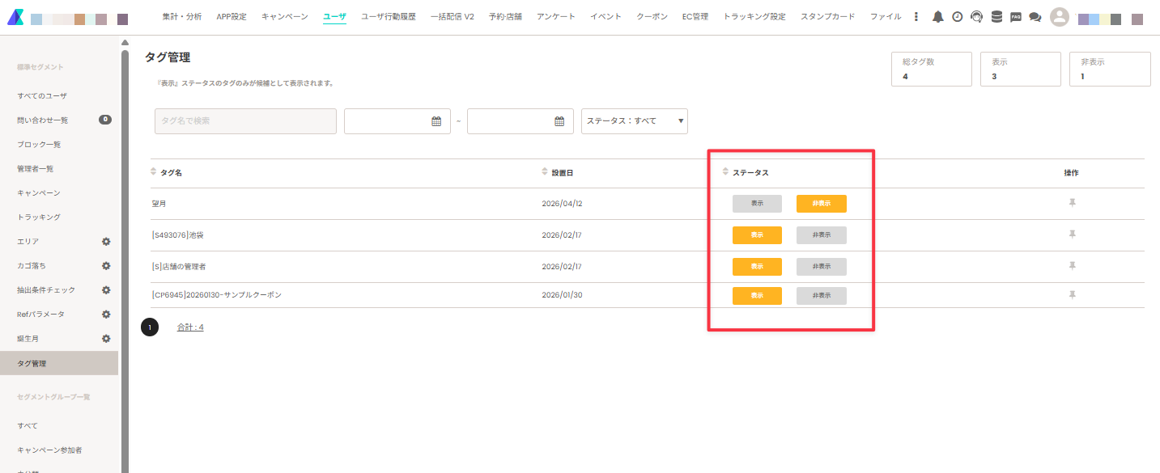The height and width of the screenshot is (473, 1160).
Task: Go to the キャンペーン top menu
Action: (285, 17)
